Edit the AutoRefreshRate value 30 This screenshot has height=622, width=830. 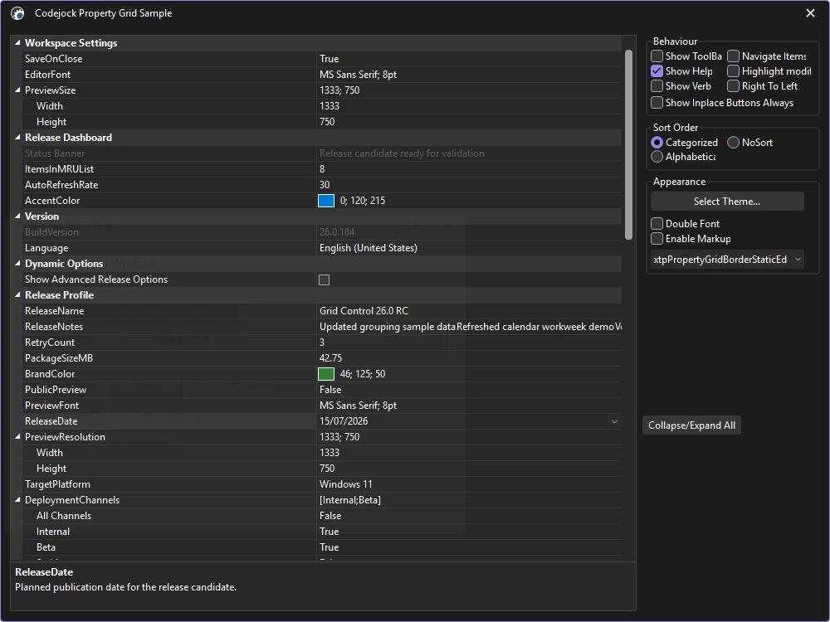coord(469,185)
